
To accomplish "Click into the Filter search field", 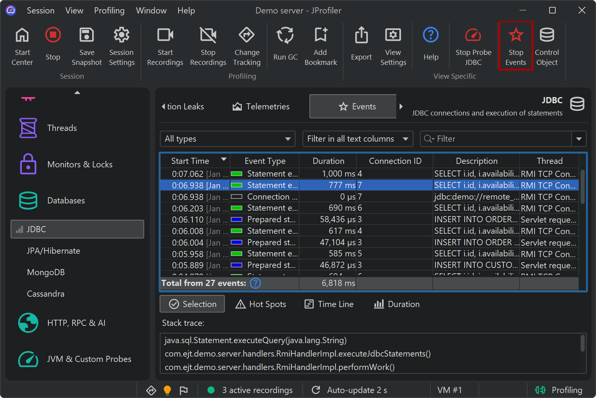I will point(499,139).
